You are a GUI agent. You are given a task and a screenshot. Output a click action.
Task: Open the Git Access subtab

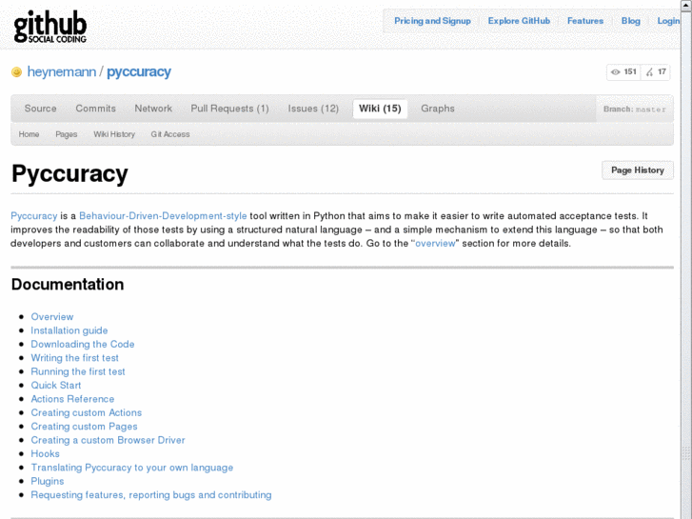(170, 134)
